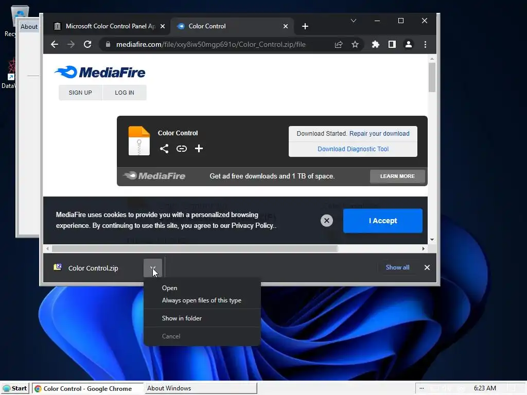Select Always open files of this type

point(202,300)
